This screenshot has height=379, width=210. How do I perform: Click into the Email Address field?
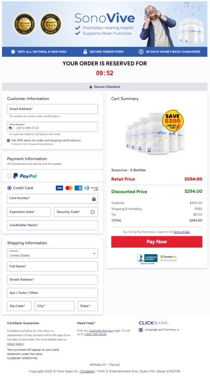52,109
